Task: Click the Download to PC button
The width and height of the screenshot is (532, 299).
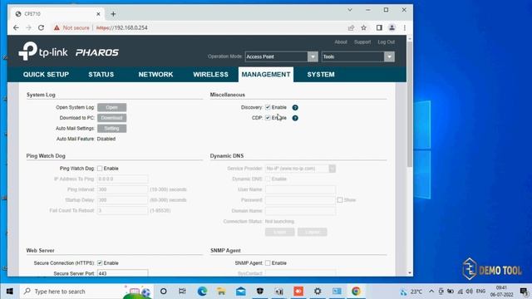Action: pos(111,118)
